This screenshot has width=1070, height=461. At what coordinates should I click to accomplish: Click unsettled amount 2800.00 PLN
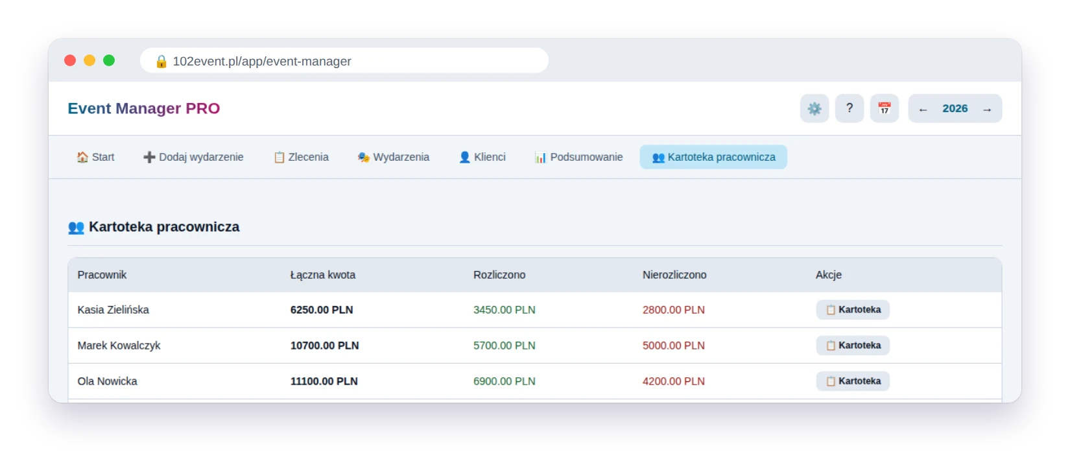(674, 310)
